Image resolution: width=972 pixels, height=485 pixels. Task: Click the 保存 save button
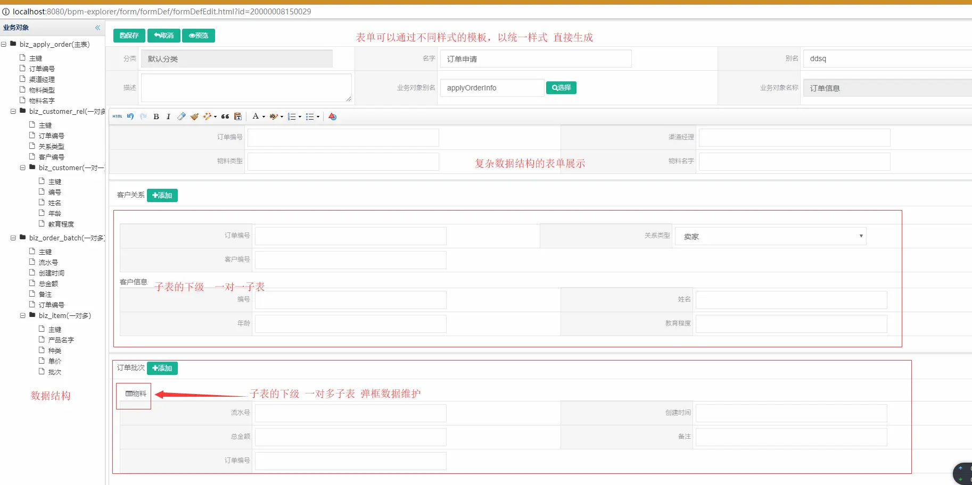coord(128,36)
